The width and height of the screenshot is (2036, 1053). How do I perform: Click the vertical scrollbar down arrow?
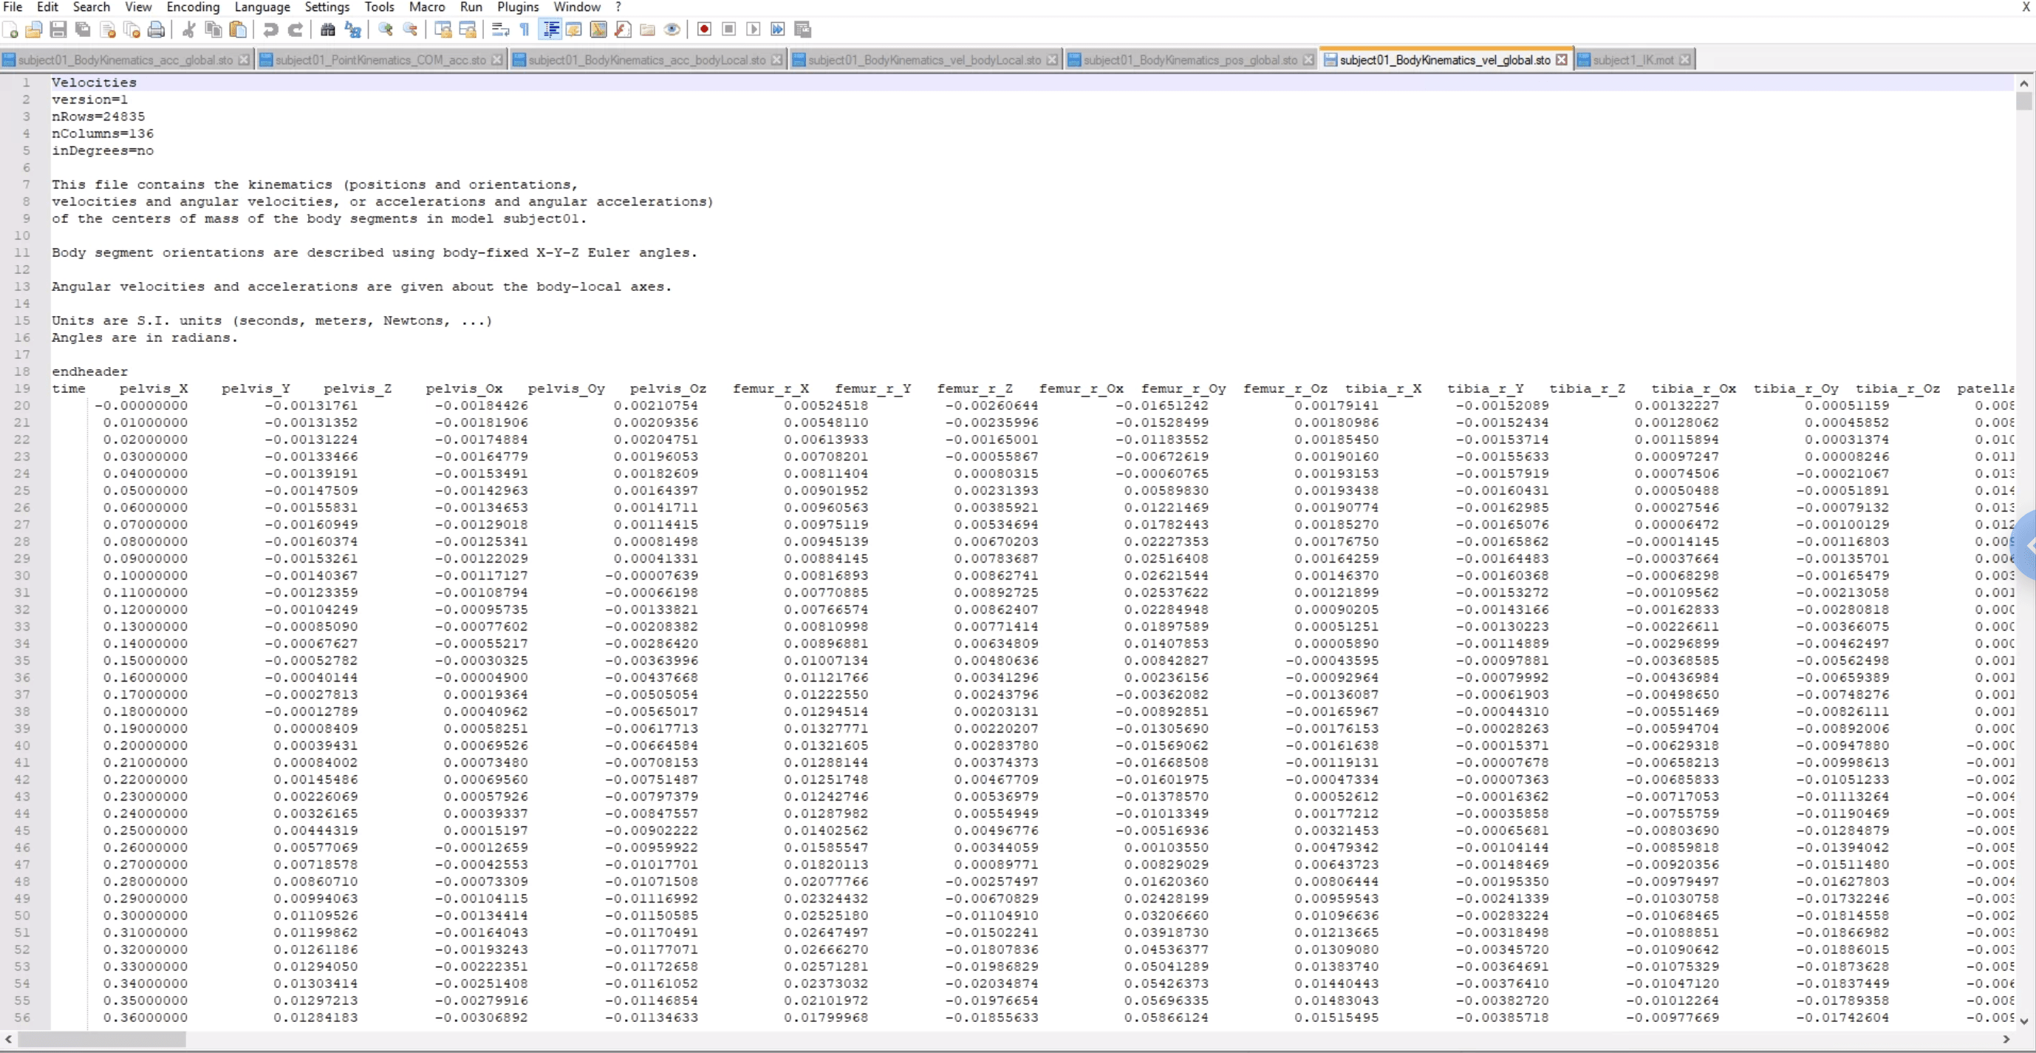tap(2024, 1021)
